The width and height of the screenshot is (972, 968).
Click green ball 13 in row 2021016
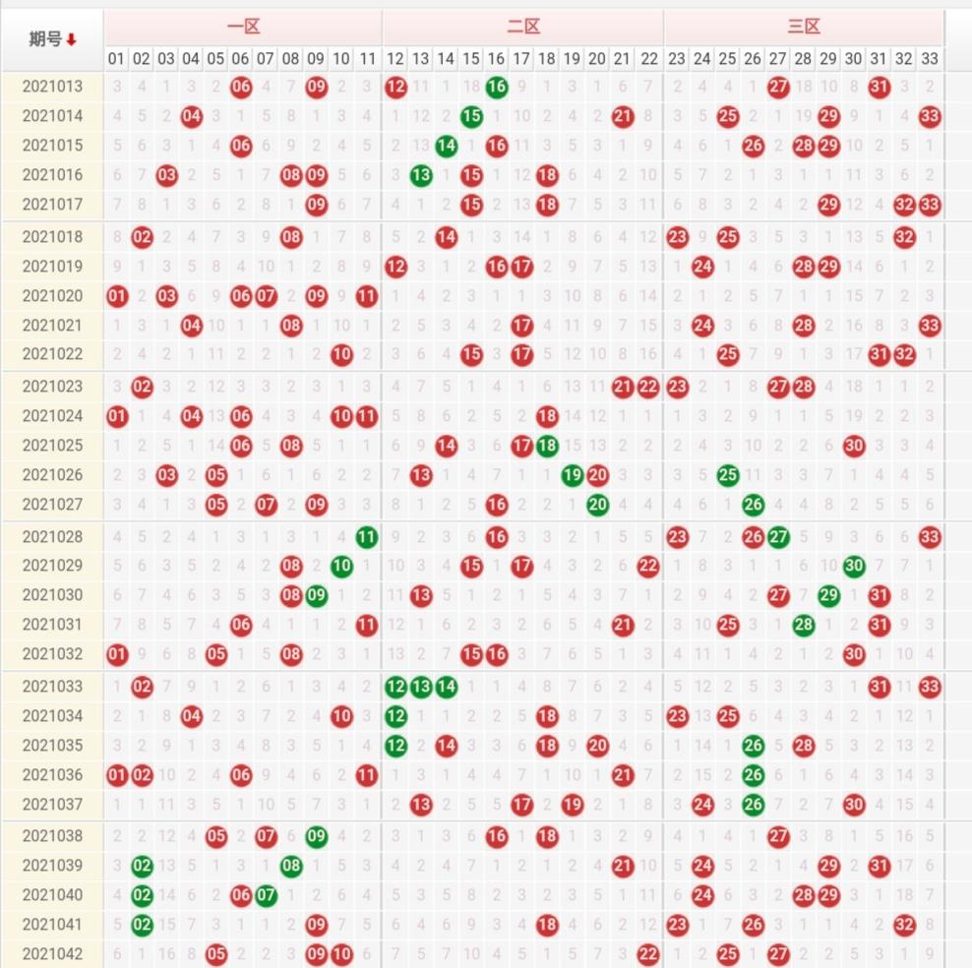pos(421,175)
